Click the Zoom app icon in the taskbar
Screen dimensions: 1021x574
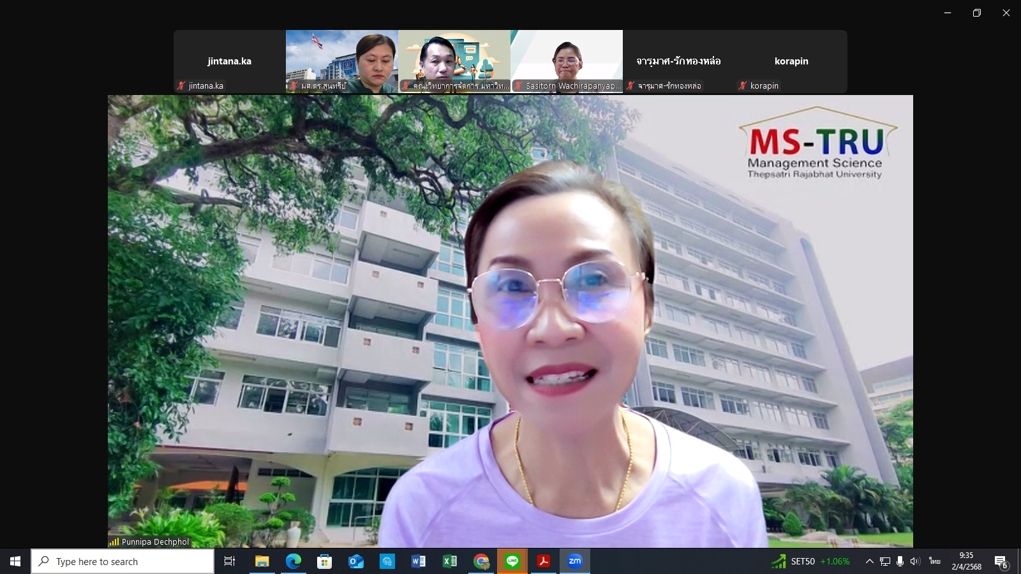pyautogui.click(x=575, y=561)
